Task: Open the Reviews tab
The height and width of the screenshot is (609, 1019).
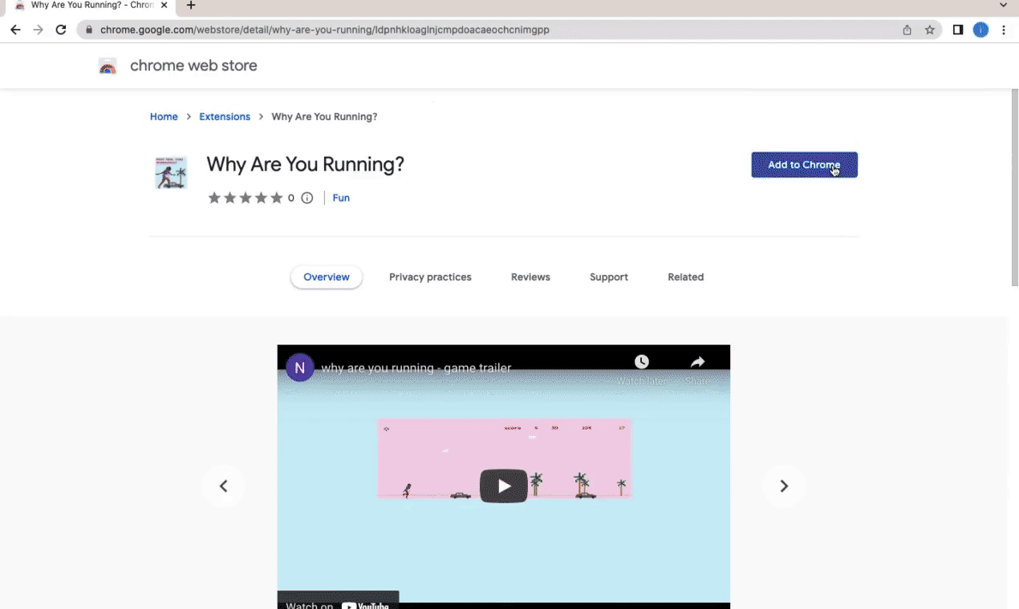Action: [530, 277]
